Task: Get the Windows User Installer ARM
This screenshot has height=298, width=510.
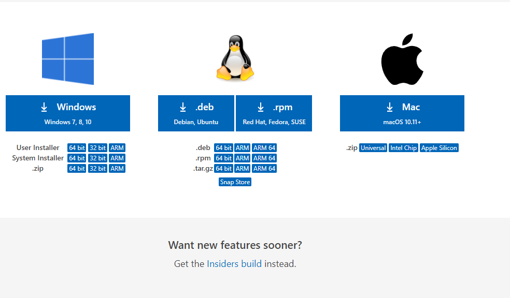Action: [x=117, y=147]
